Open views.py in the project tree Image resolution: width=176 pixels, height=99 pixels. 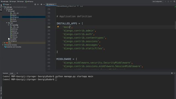click(14, 37)
